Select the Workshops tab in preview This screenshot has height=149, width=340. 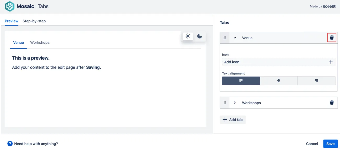point(40,43)
